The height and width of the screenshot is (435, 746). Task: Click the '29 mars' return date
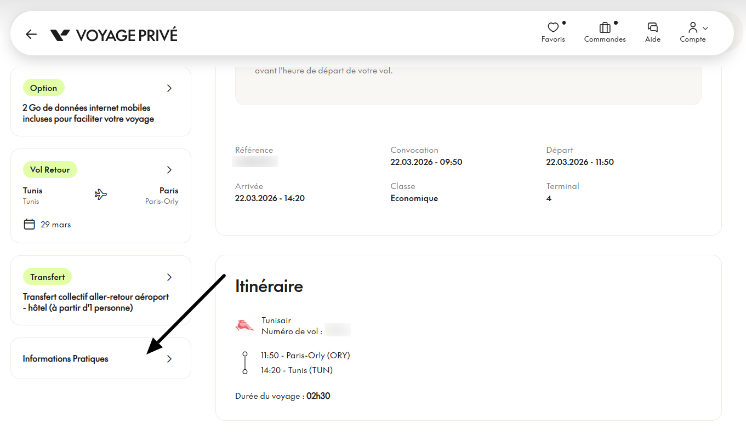(56, 225)
